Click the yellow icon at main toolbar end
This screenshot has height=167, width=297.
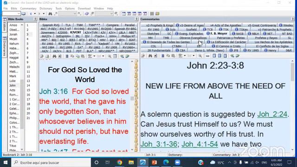tap(157, 13)
